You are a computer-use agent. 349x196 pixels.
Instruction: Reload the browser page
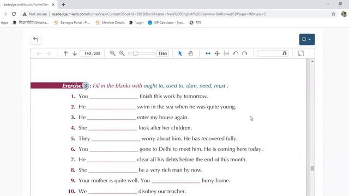click(x=14, y=14)
